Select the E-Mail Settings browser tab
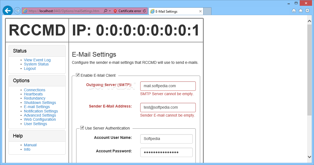Screen dimensions: 314x165 point(176,12)
